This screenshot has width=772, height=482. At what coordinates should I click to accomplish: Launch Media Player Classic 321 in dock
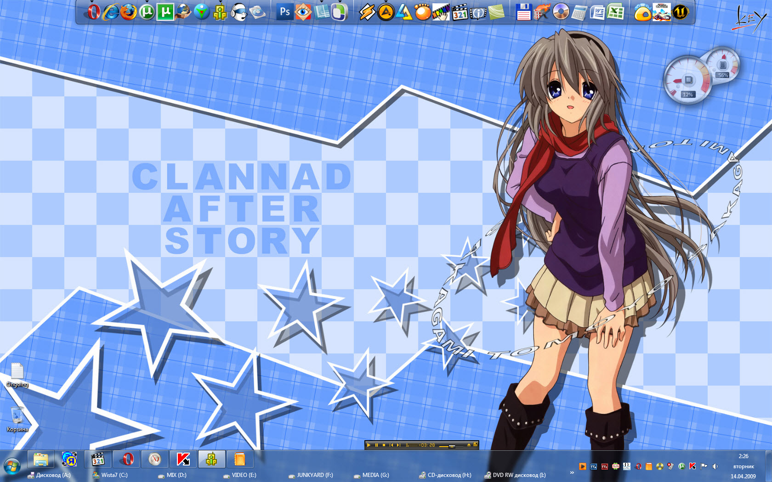click(x=460, y=12)
